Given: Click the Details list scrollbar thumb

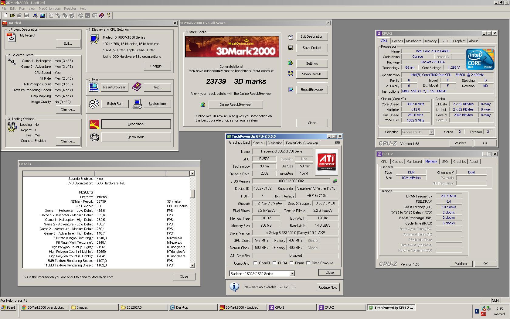Looking at the screenshot, I should (x=192, y=194).
